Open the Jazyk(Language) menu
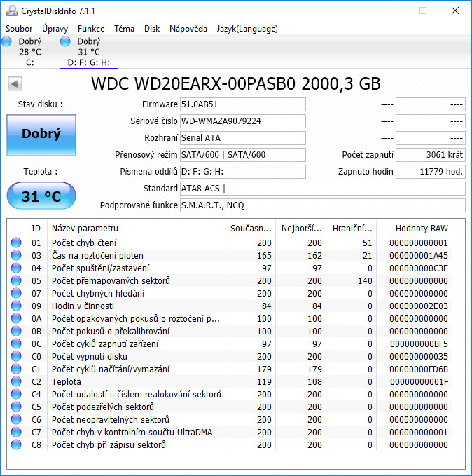The width and height of the screenshot is (472, 476). coord(247,29)
